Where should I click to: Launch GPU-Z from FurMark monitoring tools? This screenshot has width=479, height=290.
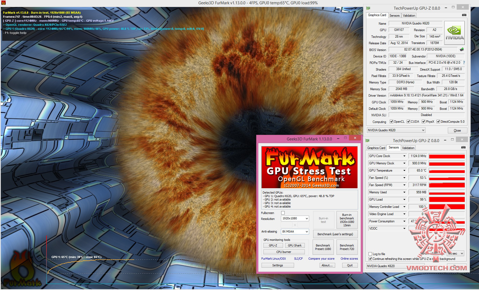click(x=273, y=245)
